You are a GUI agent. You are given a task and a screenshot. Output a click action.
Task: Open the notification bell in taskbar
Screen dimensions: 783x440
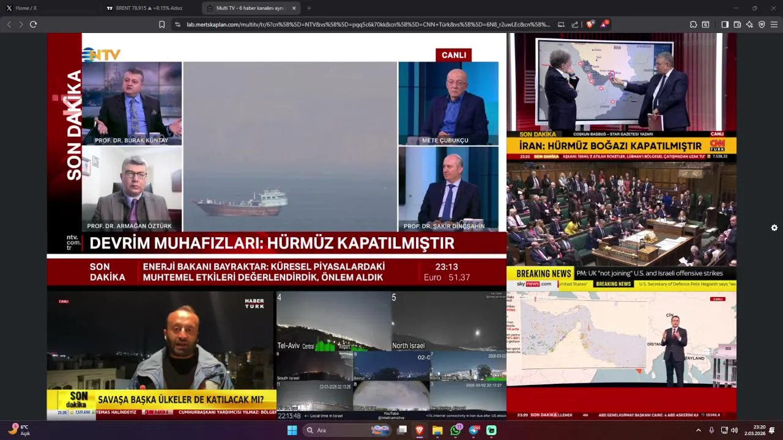tap(772, 430)
